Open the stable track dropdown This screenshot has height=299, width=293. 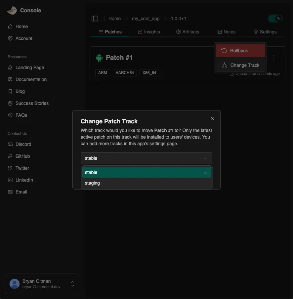[146, 158]
